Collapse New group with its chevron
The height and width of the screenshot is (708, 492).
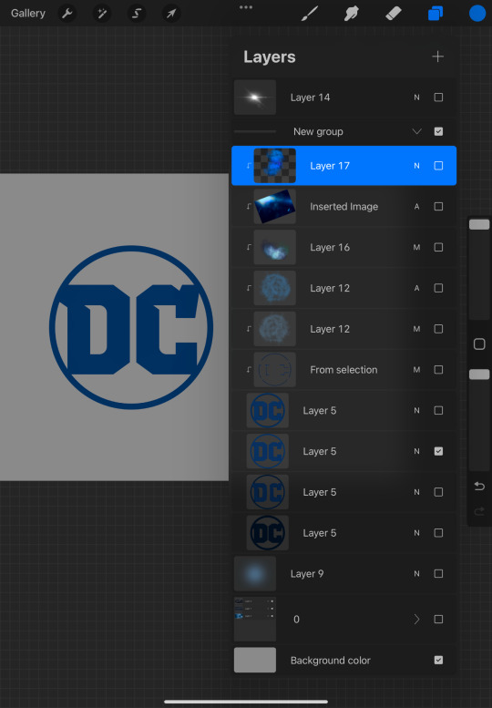[x=416, y=131]
